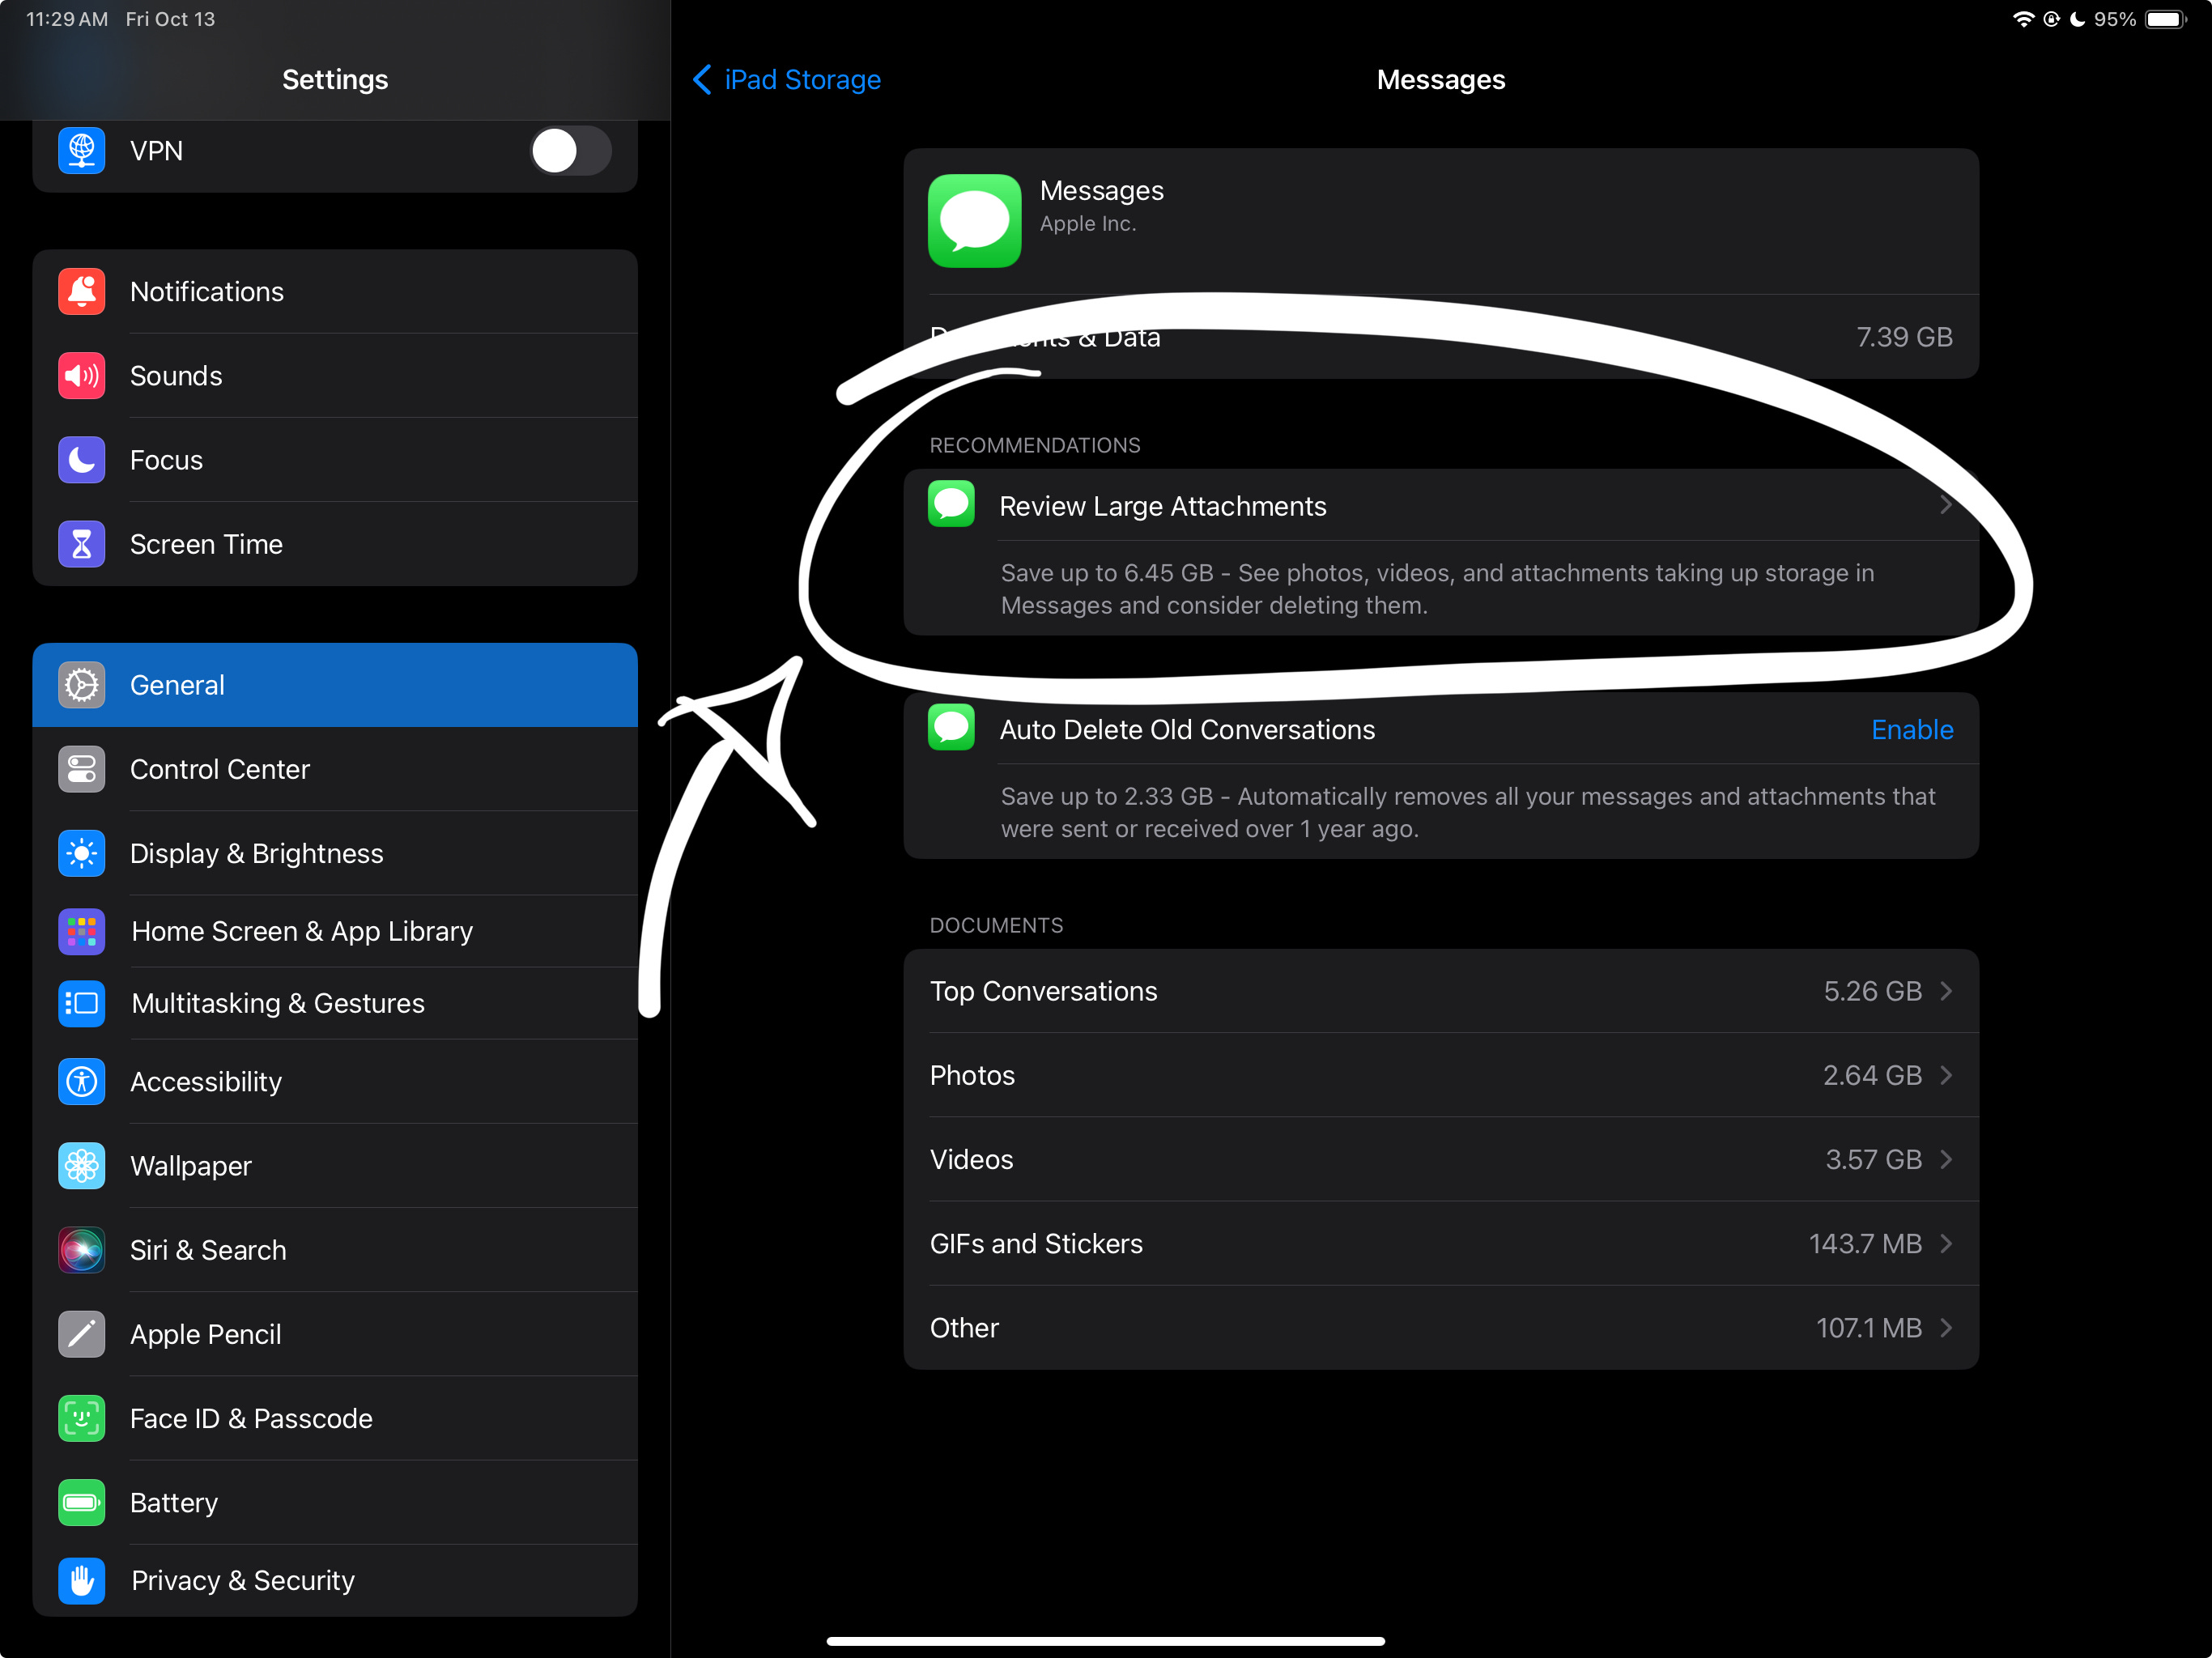This screenshot has width=2212, height=1658.
Task: Enable Auto Delete Old Conversations
Action: pyautogui.click(x=1911, y=730)
